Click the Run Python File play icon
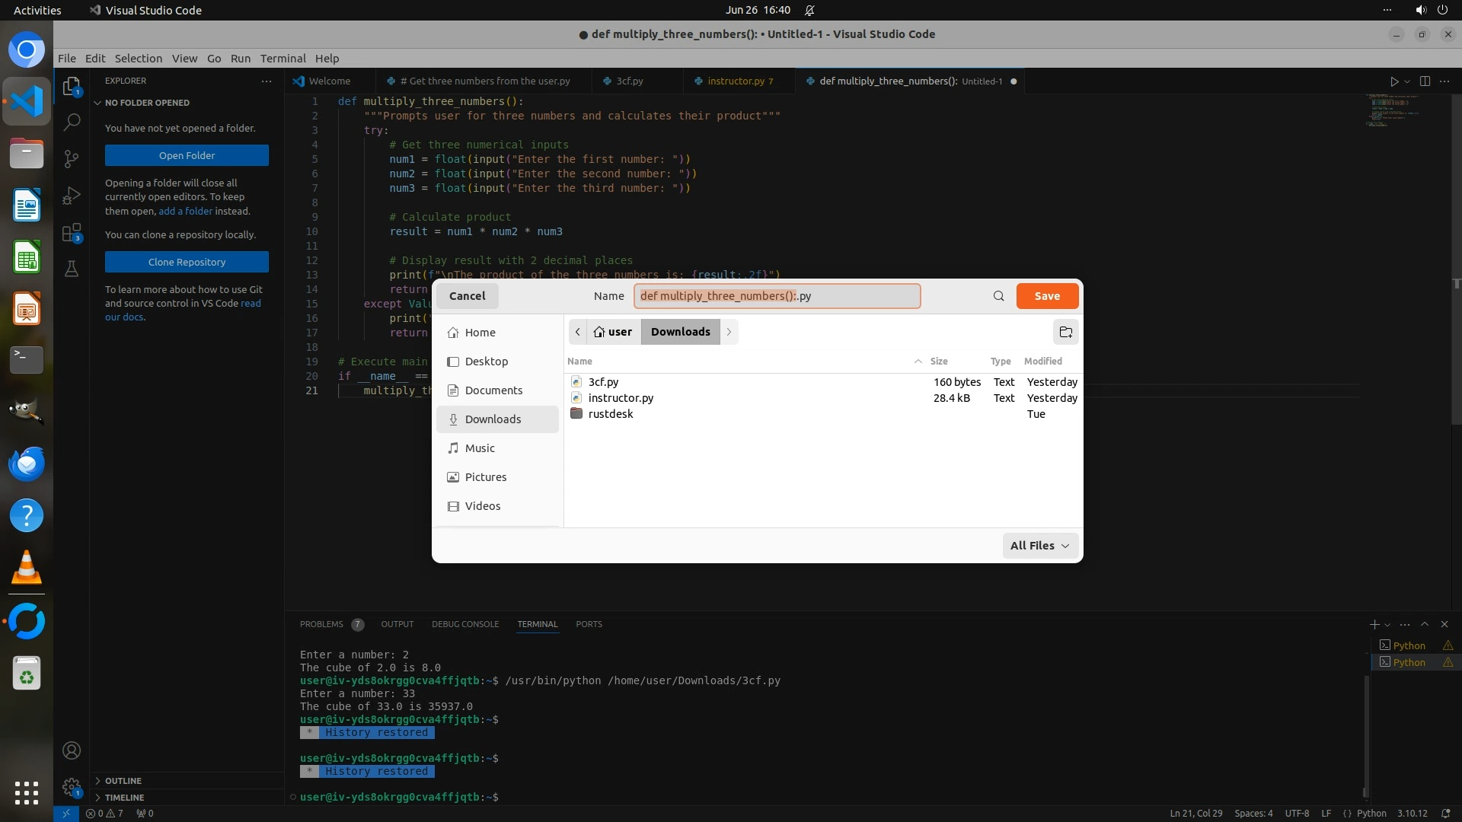The image size is (1462, 822). click(x=1393, y=81)
